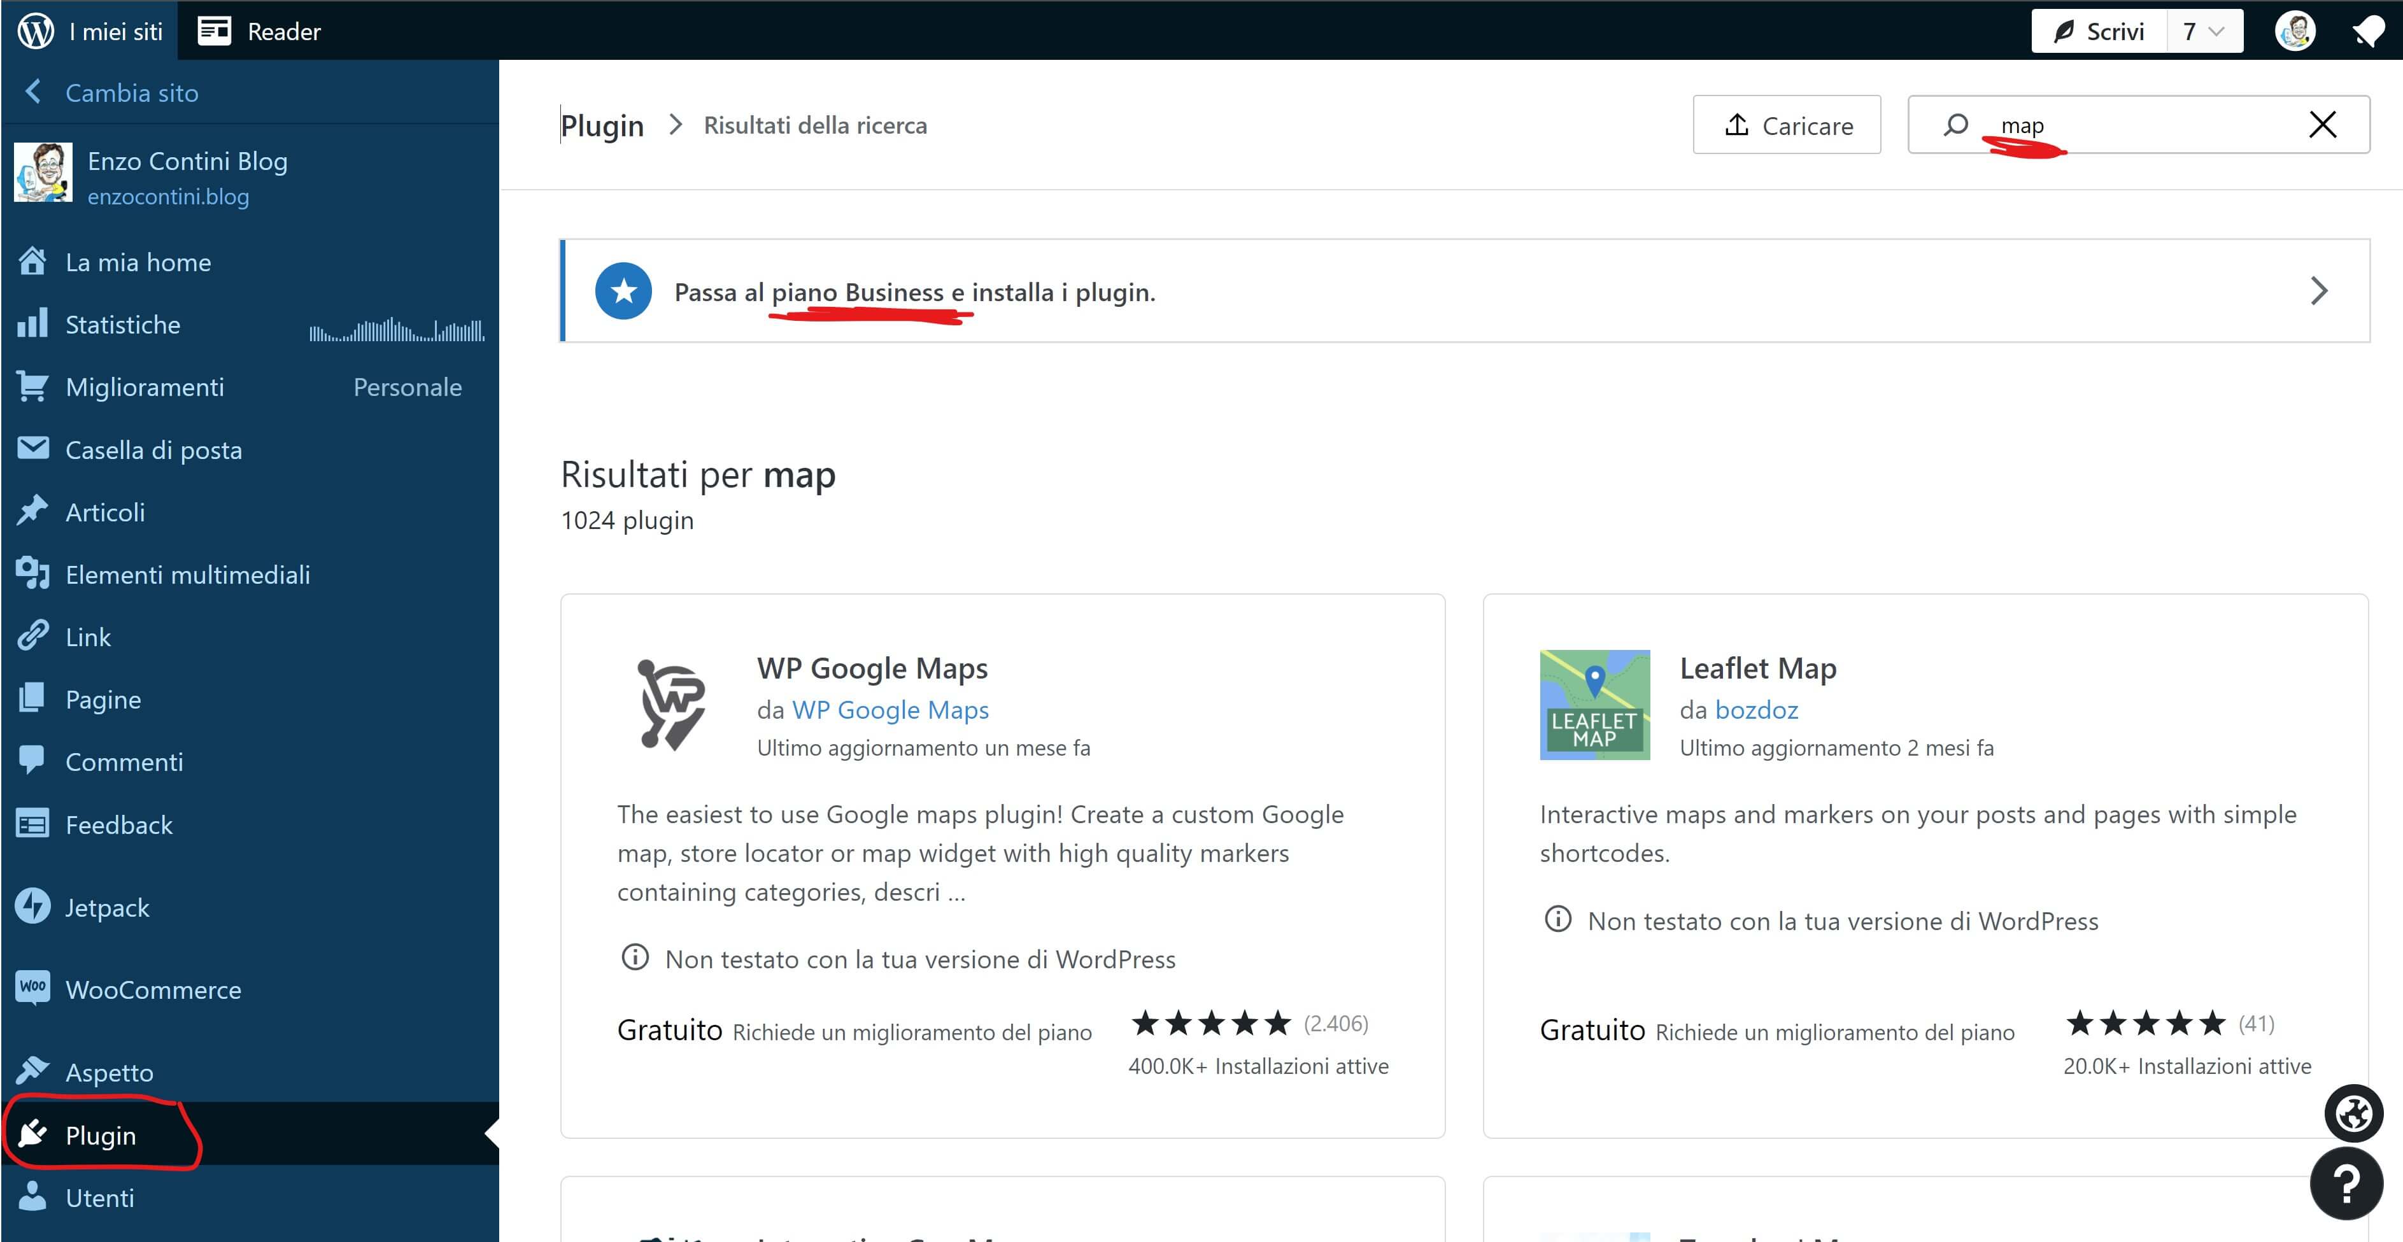This screenshot has width=2403, height=1242.
Task: Expand the drafts count dropdown next to Scrivi
Action: 2204,32
